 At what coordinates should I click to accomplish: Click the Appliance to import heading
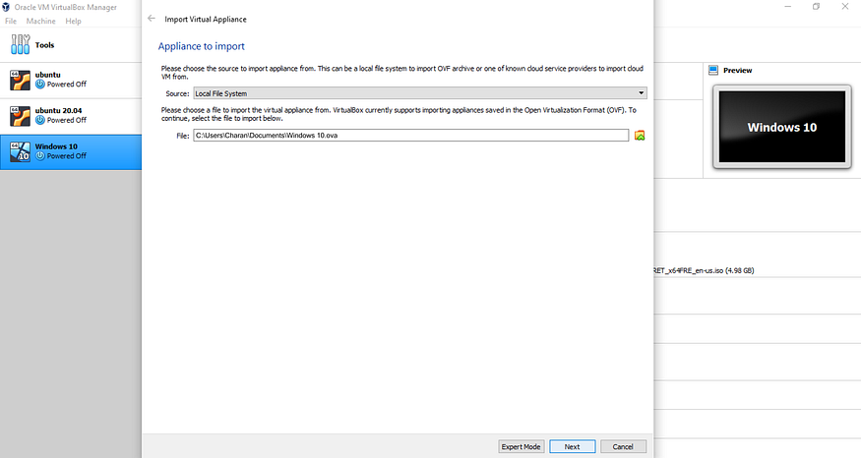[202, 46]
